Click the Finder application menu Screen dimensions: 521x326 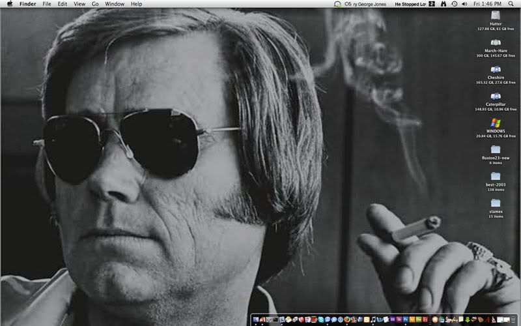[x=28, y=4]
